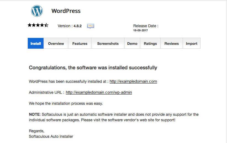Go to the Demo tab

132,43
